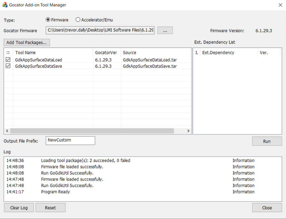Toggle the select-all checkbox in table header
Image resolution: width=286 pixels, height=219 pixels.
pos(8,53)
